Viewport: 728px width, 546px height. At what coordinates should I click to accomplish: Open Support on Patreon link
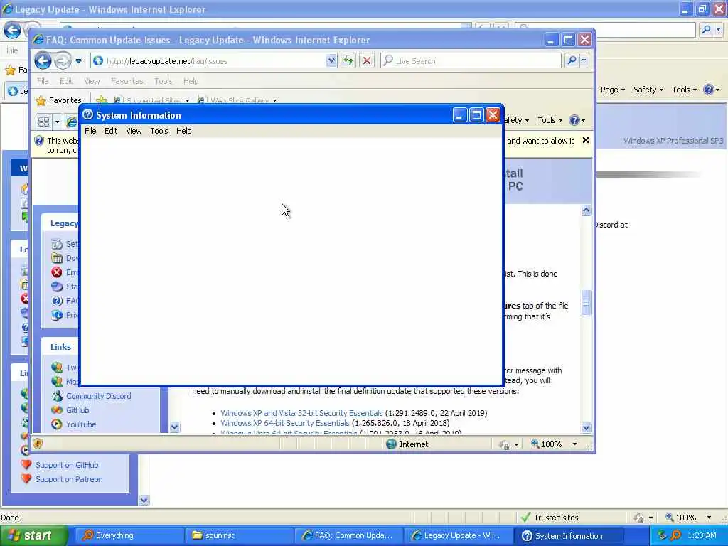click(x=69, y=479)
